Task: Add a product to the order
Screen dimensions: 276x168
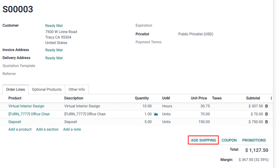Action: 20,129
